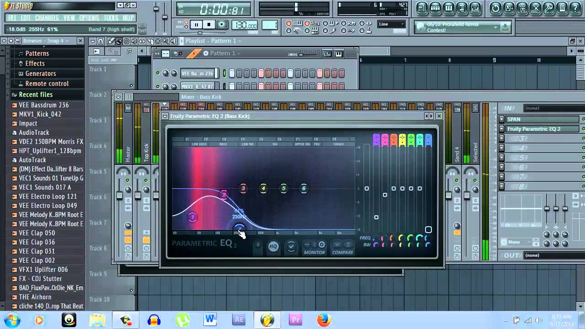Select the Slice tool in Playlist
This screenshot has width=585, height=329.
pos(149,41)
